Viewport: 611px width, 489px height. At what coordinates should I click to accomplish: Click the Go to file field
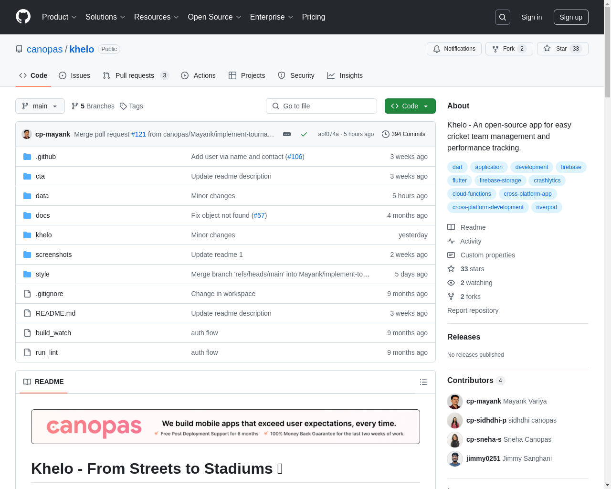pos(321,106)
